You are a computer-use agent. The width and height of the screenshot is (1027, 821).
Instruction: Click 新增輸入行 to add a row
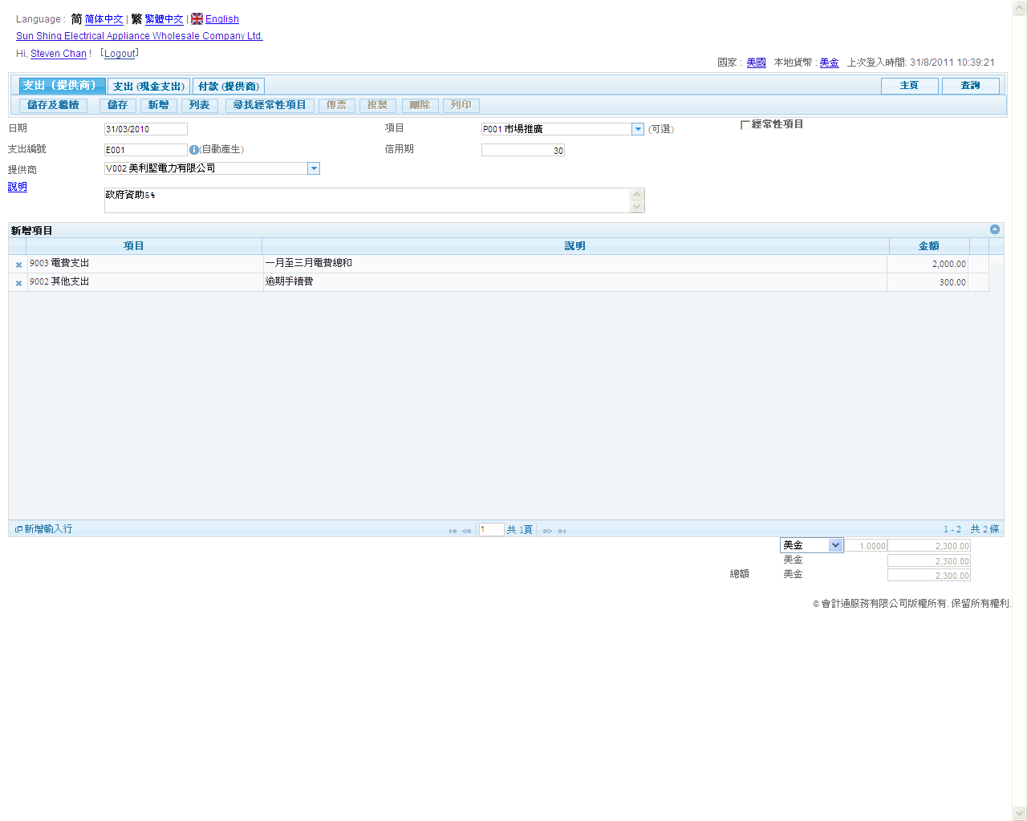coord(44,529)
